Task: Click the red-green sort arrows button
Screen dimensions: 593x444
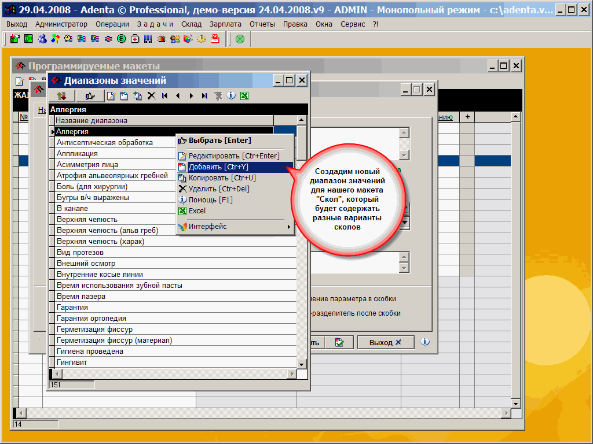Action: [61, 96]
